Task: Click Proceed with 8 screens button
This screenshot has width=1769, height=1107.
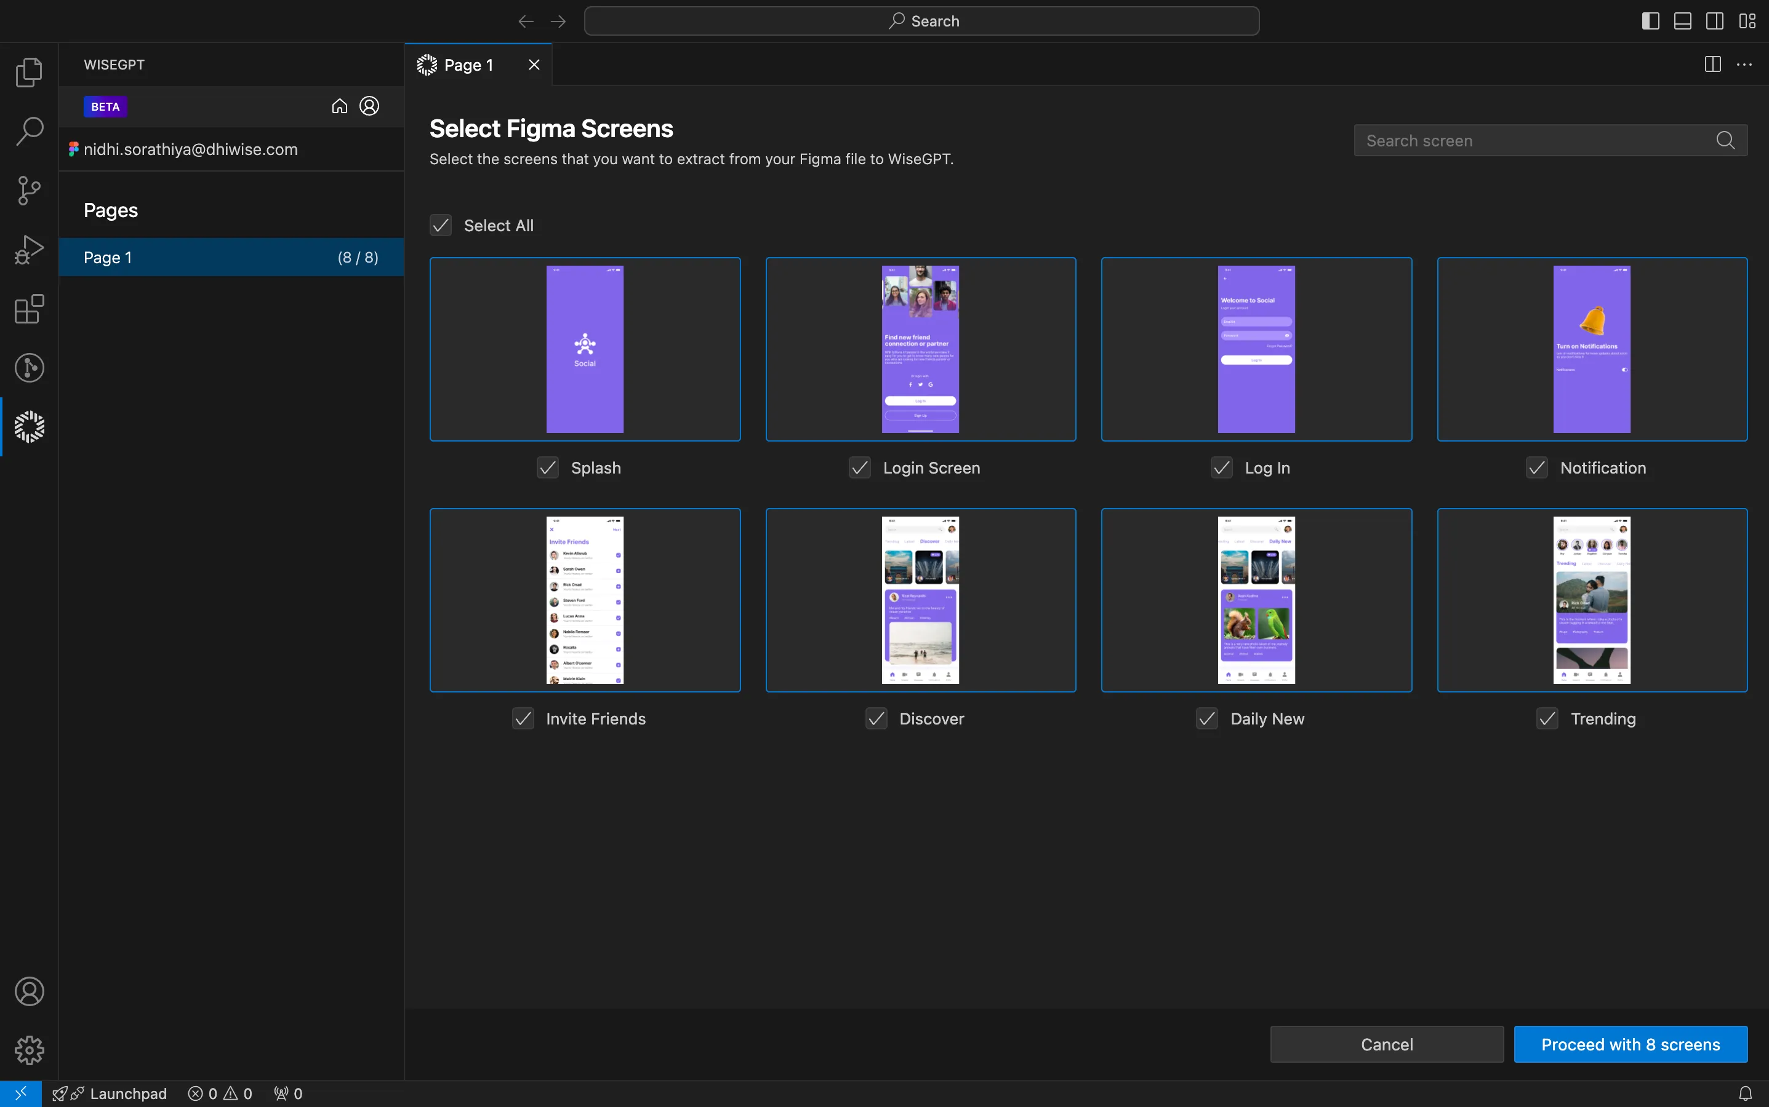Action: click(x=1631, y=1043)
